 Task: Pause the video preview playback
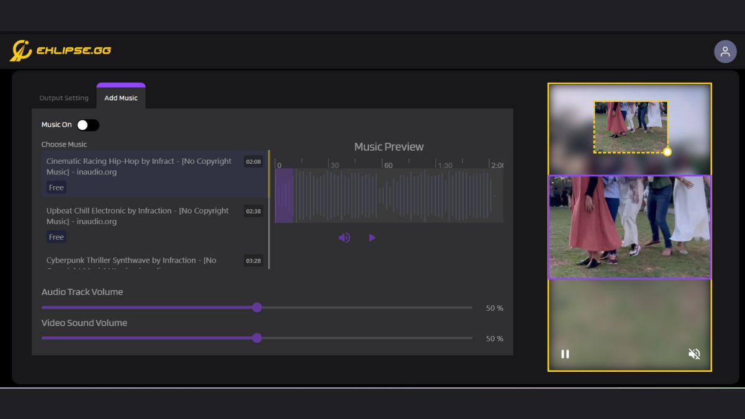click(x=565, y=354)
